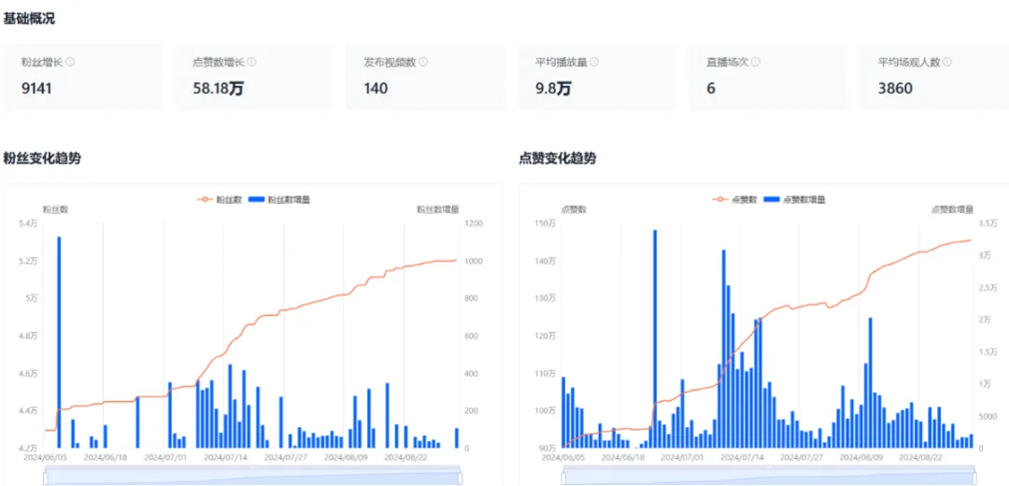The width and height of the screenshot is (1009, 486).
Task: Click the 平均场观人数 stat card label
Action: 909,63
